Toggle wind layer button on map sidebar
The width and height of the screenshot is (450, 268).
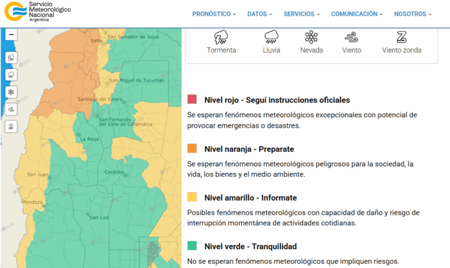pos(11,110)
